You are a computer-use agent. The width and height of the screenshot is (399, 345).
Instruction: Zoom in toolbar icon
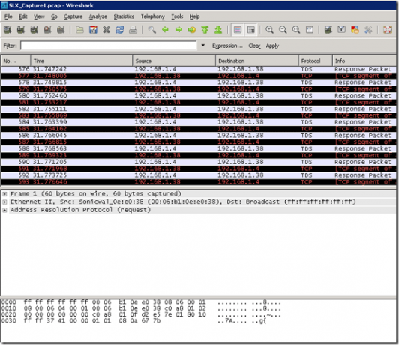click(269, 30)
